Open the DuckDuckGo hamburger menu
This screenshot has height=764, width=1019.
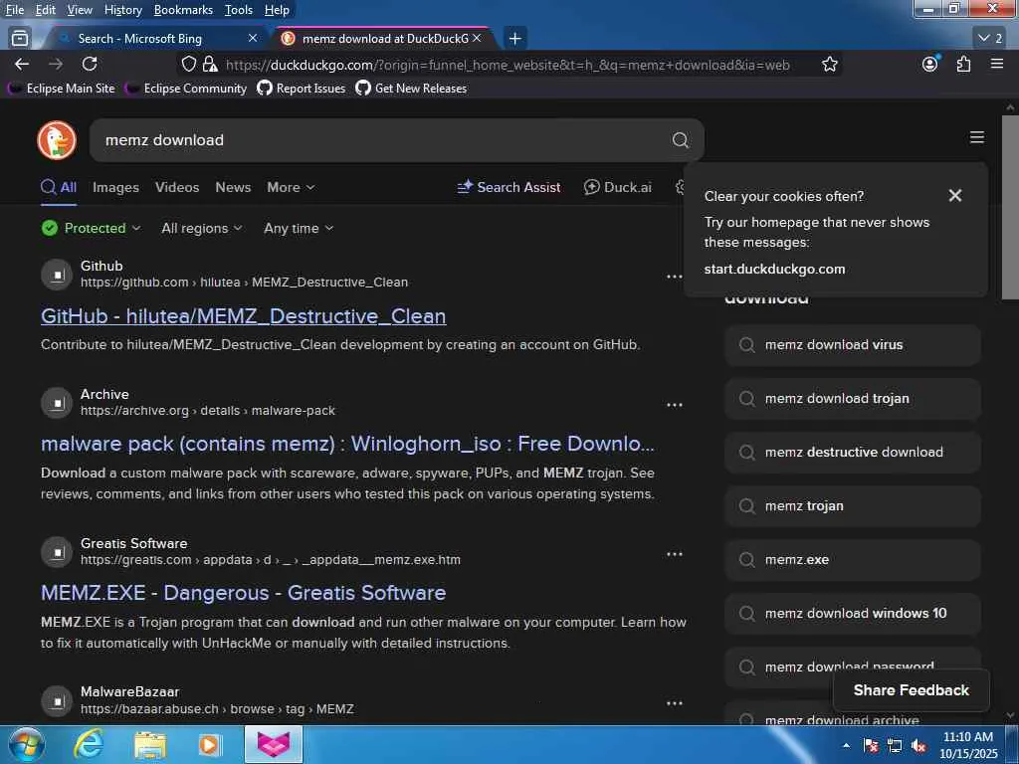coord(977,137)
